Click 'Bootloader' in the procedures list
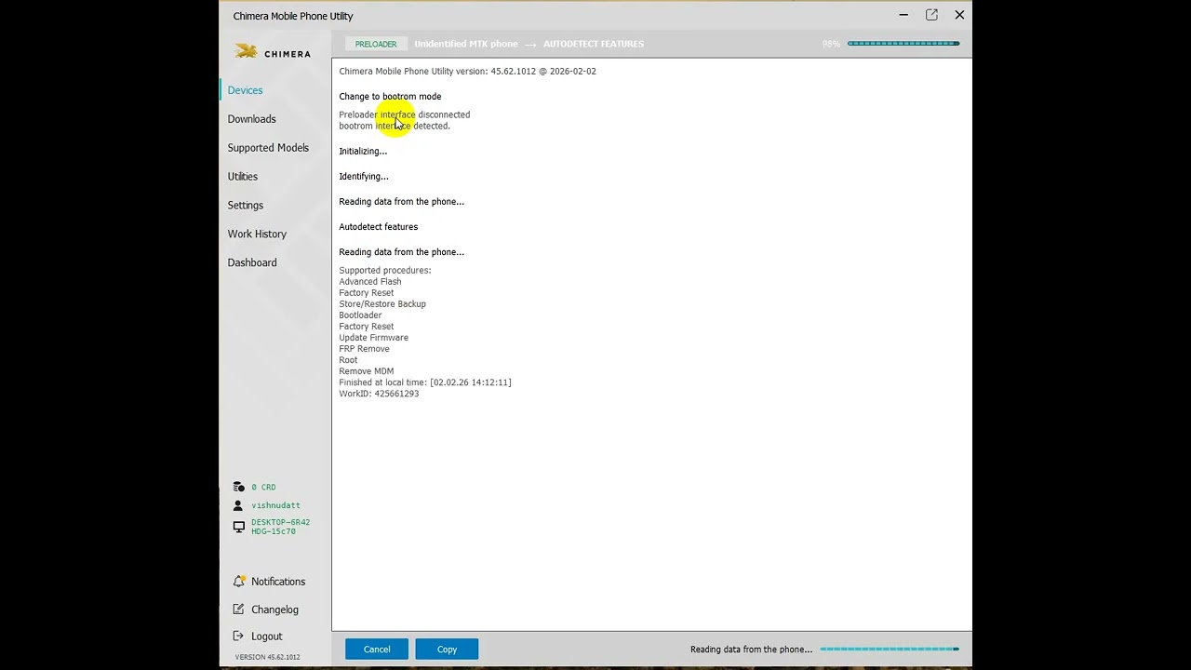The width and height of the screenshot is (1191, 670). pos(360,315)
